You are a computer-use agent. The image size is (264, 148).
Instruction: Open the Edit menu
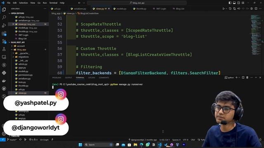15,3
